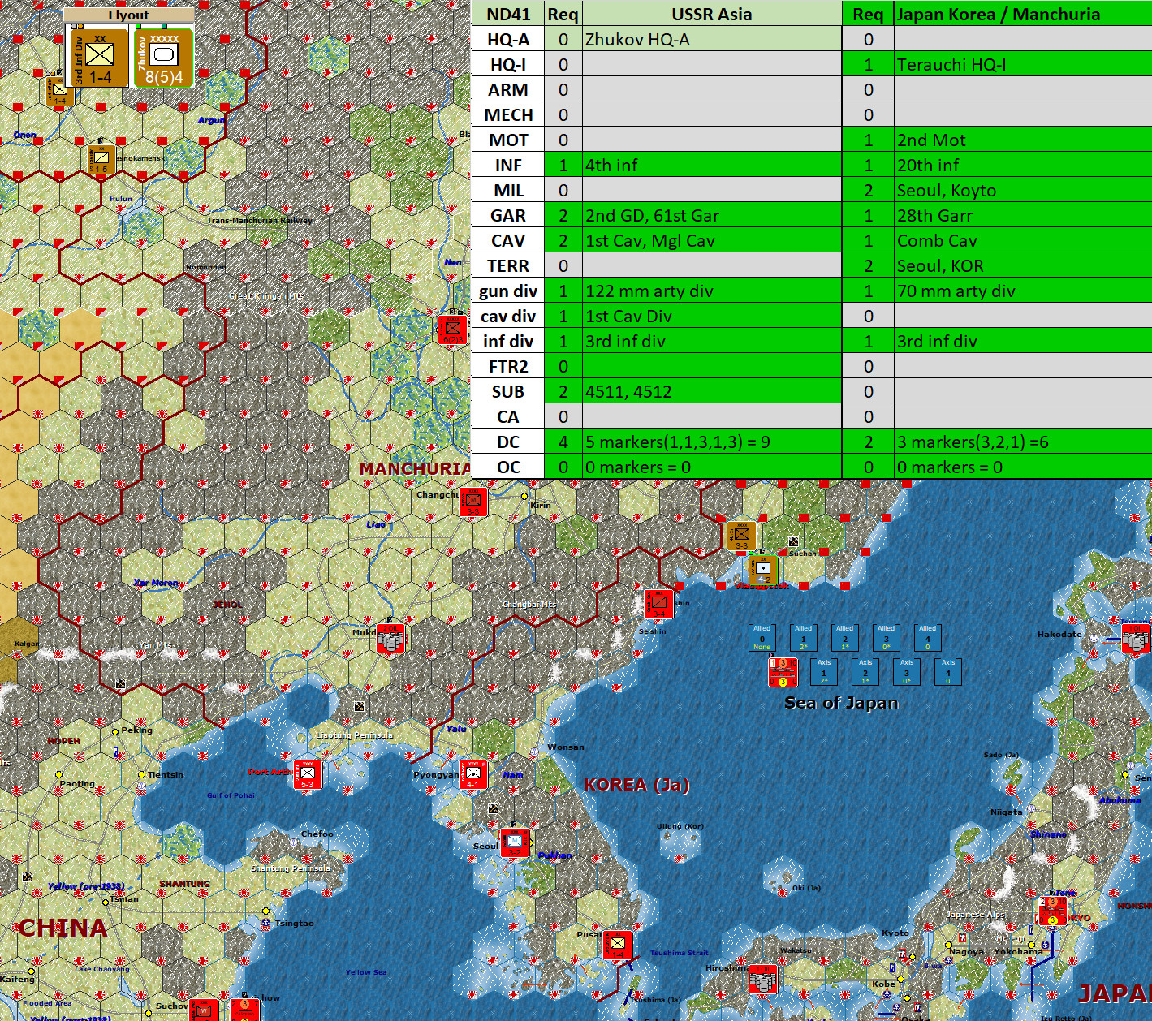Screen dimensions: 1152x1021
Task: Select the 3 markers(3,2,1) =6 cell
Action: (1023, 442)
